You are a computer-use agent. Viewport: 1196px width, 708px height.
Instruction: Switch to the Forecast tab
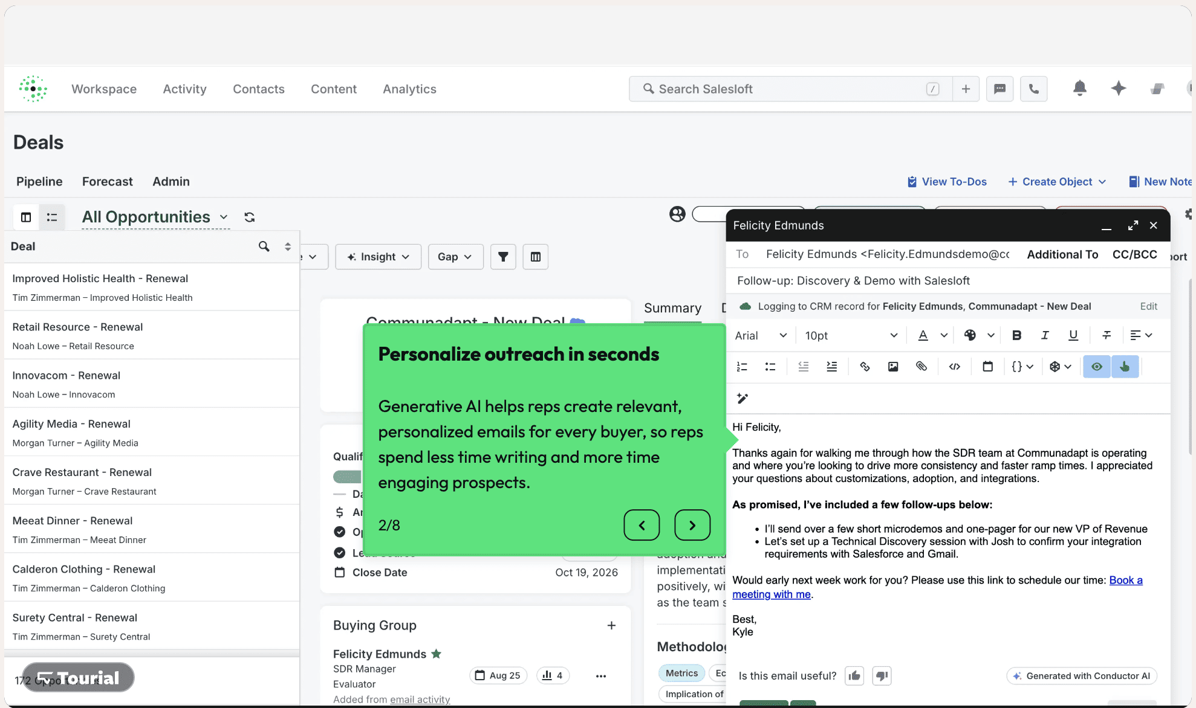107,181
